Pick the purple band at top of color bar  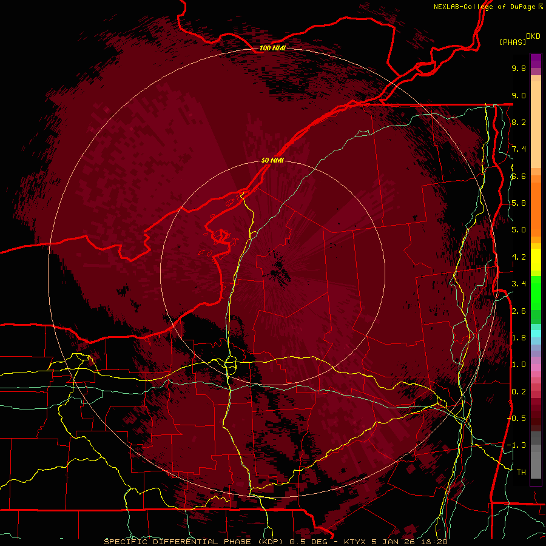[x=536, y=61]
